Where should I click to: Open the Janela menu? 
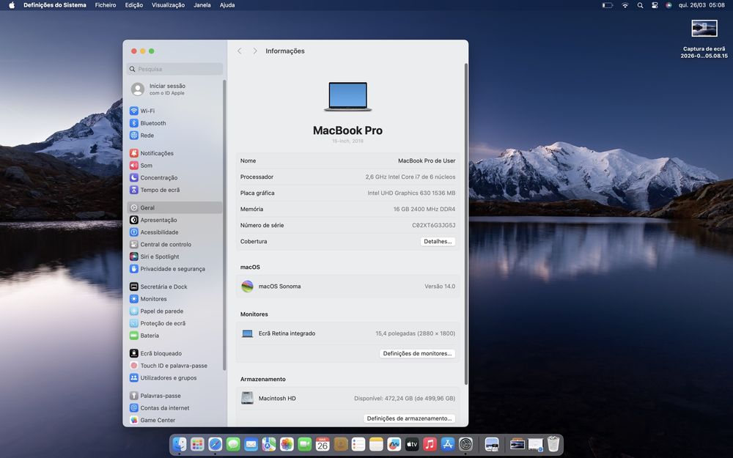pyautogui.click(x=202, y=5)
